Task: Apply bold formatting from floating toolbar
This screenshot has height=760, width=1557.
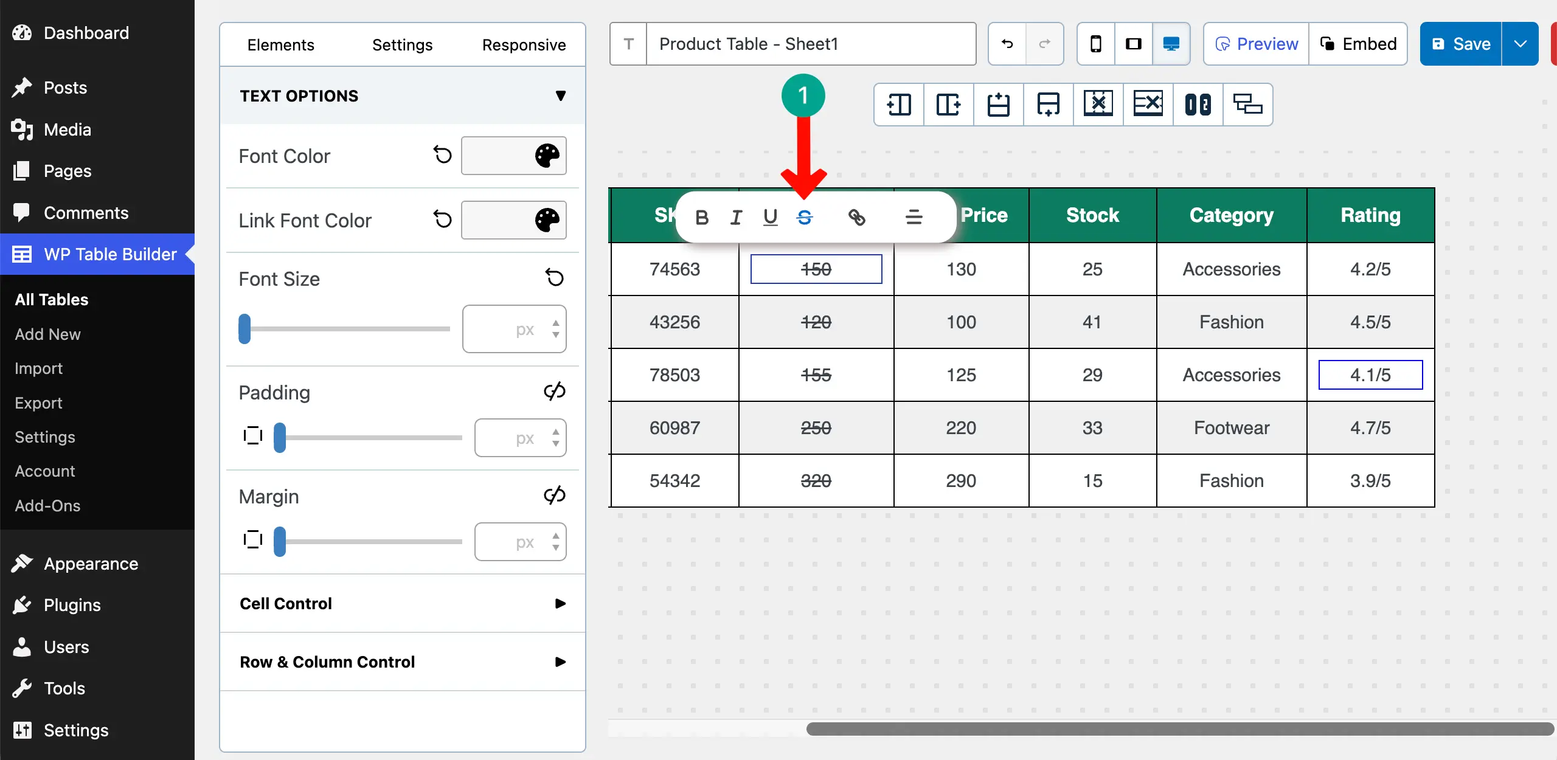Action: 702,217
